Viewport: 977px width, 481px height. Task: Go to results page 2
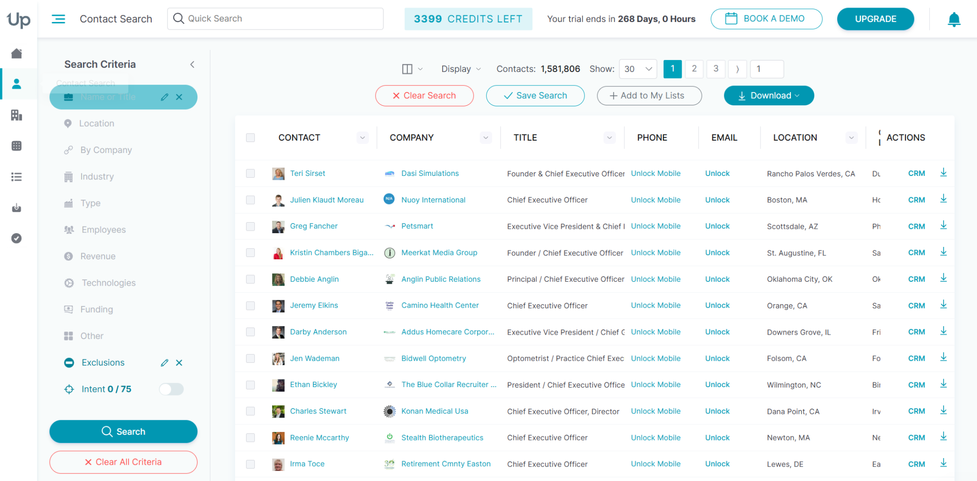coord(694,69)
